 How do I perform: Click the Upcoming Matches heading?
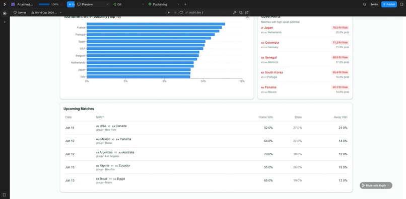(79, 109)
